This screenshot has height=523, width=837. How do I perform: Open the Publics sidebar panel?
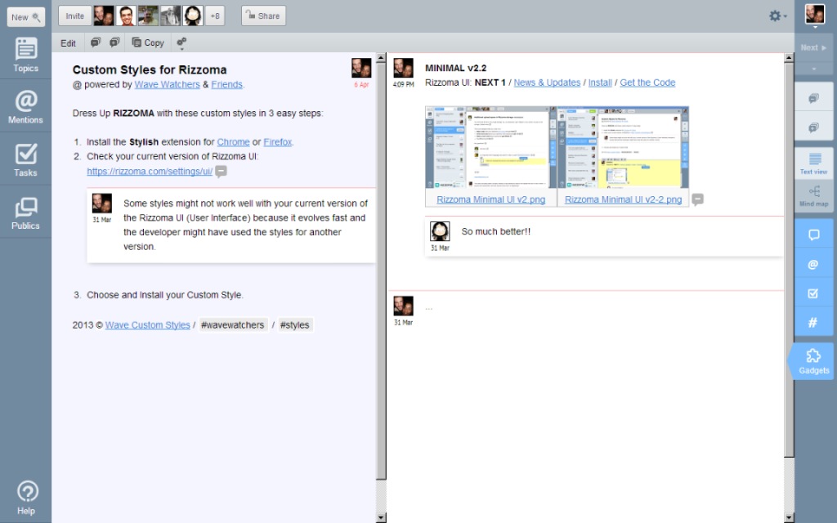[x=25, y=212]
